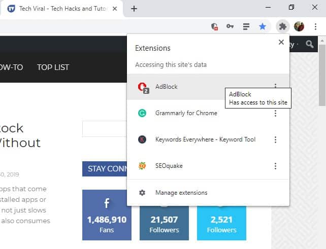Close the Extensions popup

[x=281, y=42]
